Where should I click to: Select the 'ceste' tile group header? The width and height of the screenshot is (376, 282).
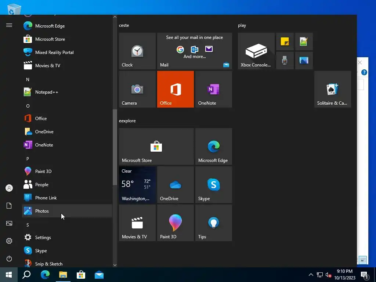[124, 25]
